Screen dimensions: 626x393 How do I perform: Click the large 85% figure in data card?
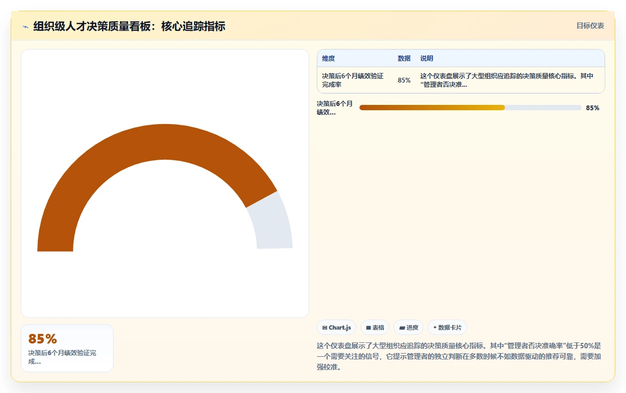[42, 339]
